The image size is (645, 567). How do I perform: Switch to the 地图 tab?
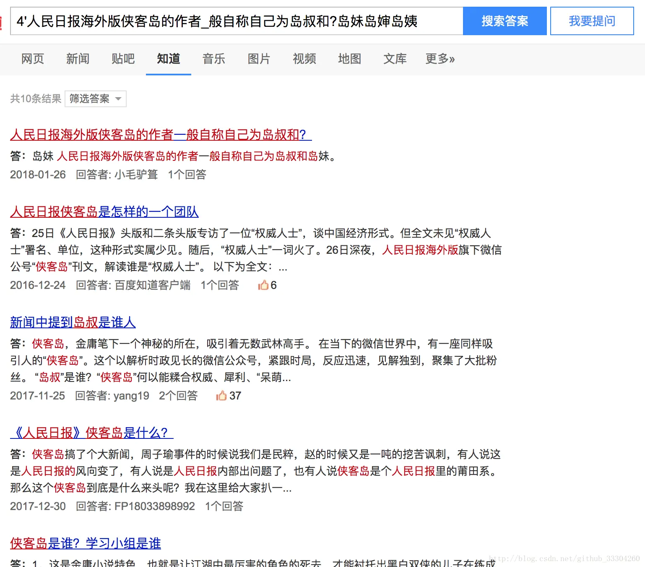(x=350, y=59)
